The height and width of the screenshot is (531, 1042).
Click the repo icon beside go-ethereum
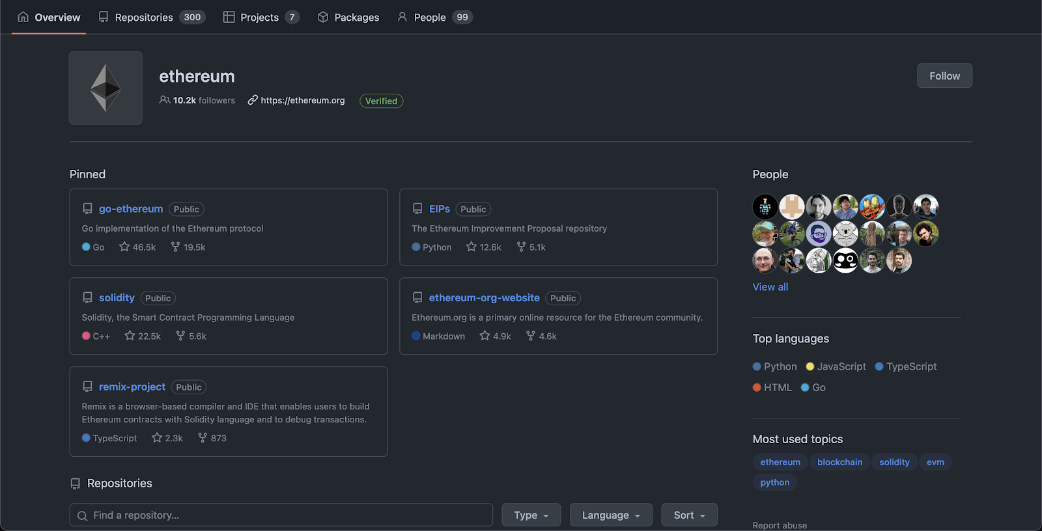pos(87,209)
